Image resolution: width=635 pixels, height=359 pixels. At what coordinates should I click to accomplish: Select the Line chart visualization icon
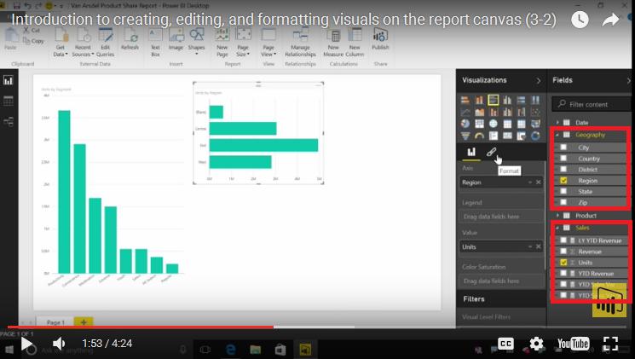click(x=465, y=112)
